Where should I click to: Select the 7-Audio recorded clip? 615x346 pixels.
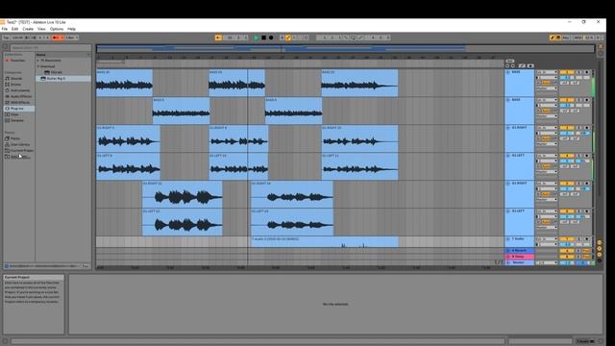pos(325,241)
